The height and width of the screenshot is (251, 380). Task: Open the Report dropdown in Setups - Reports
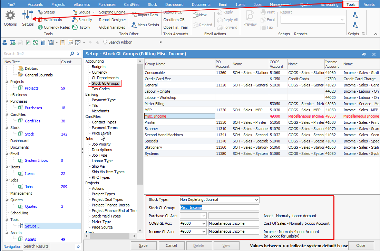point(342,20)
